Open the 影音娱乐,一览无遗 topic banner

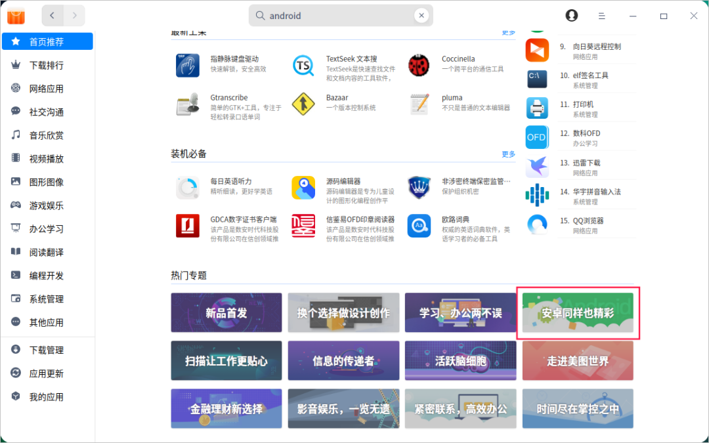tap(343, 409)
